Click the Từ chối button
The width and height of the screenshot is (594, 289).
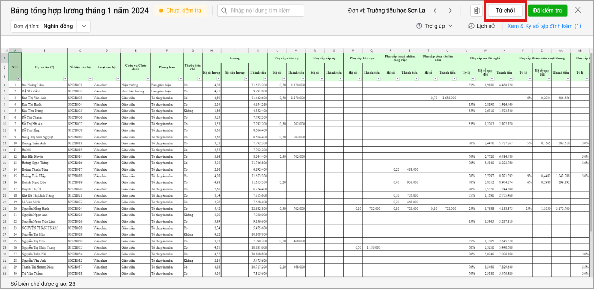pyautogui.click(x=505, y=11)
